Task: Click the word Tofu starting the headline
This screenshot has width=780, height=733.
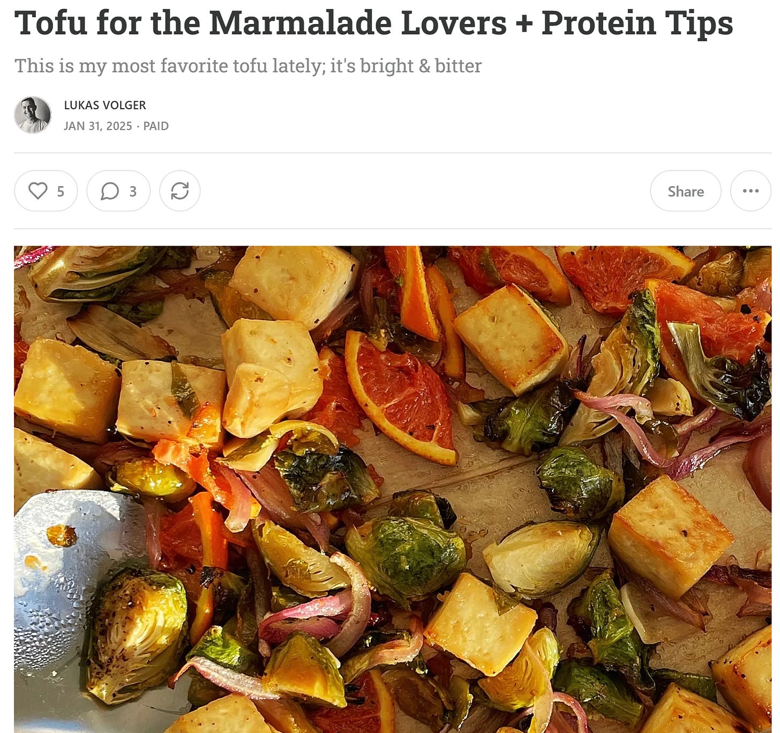Action: pos(51,23)
